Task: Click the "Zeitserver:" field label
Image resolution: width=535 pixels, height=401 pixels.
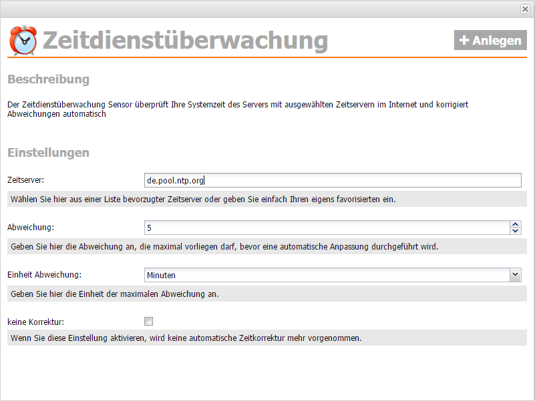Action: [x=25, y=180]
